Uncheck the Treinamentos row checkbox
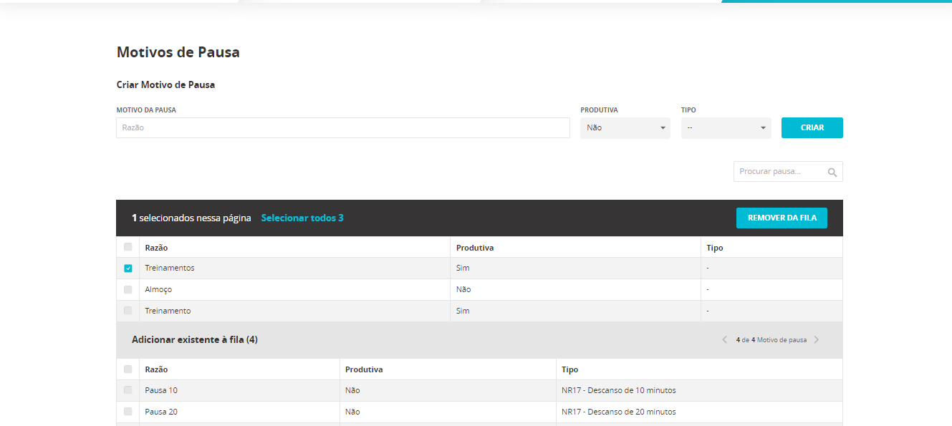This screenshot has height=426, width=952. (x=128, y=268)
